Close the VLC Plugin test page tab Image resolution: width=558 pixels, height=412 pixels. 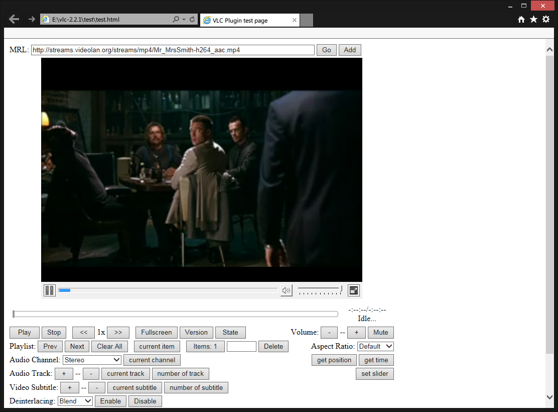294,20
